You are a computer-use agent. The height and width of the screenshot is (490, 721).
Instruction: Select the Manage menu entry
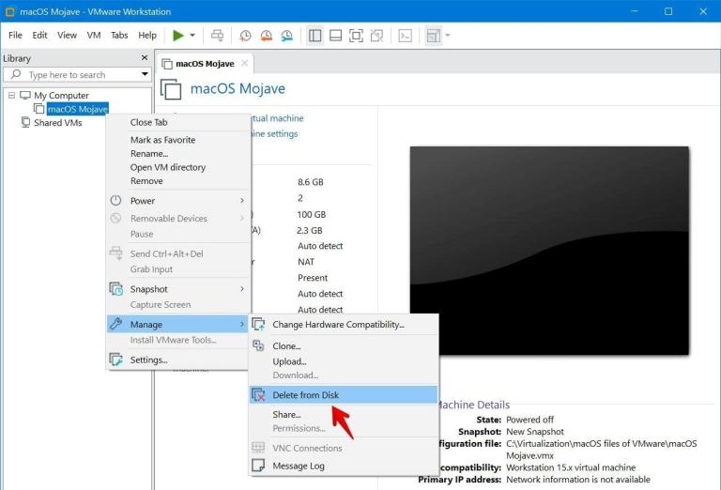179,325
